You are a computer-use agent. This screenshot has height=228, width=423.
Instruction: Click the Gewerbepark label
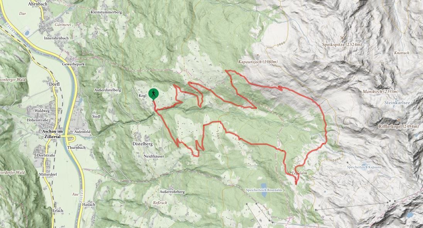(x=73, y=64)
